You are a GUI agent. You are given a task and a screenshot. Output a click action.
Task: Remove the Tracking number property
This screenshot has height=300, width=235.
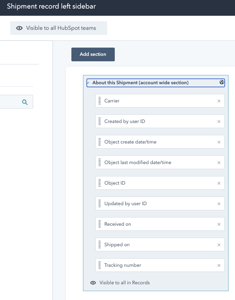[x=219, y=265]
